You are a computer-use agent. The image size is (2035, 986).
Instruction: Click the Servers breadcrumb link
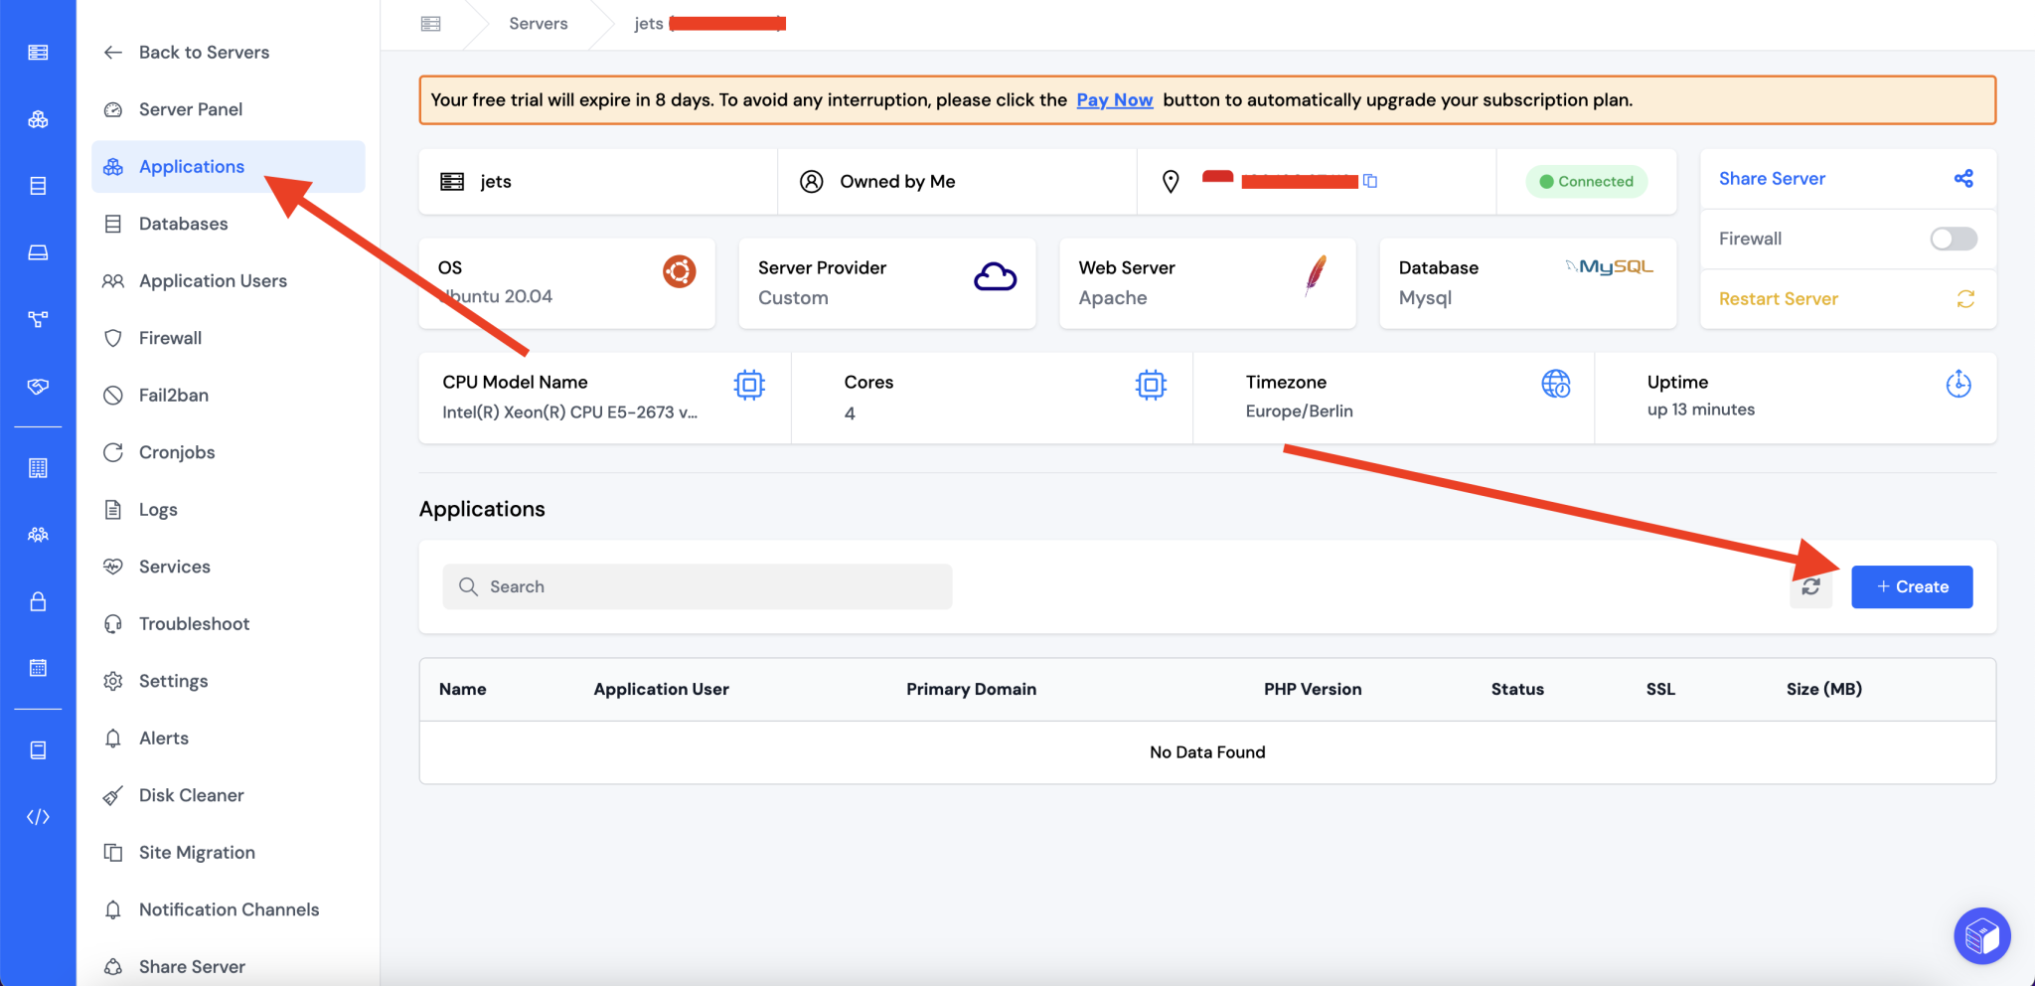pyautogui.click(x=538, y=23)
